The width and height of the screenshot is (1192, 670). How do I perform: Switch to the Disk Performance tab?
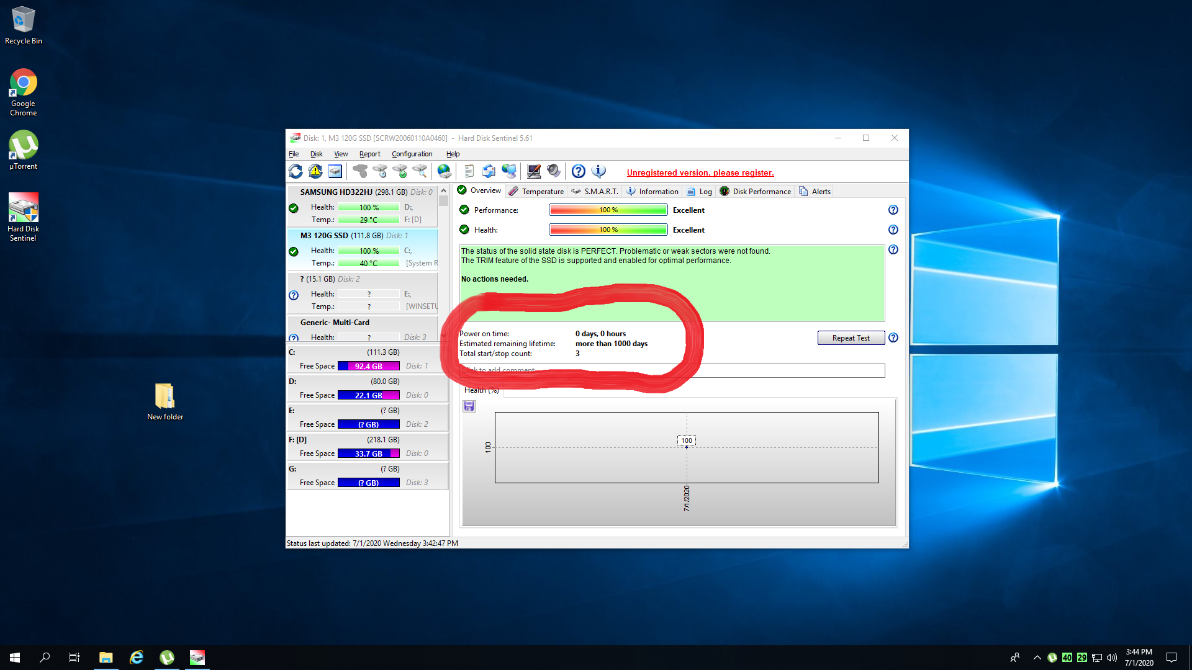(756, 192)
